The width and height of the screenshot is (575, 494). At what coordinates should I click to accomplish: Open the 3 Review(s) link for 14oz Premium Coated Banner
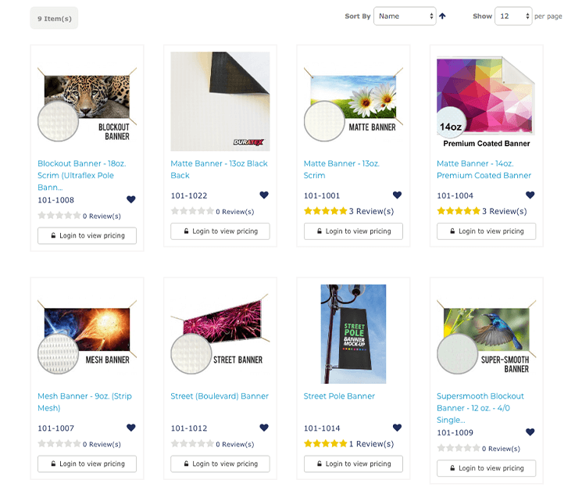504,211
